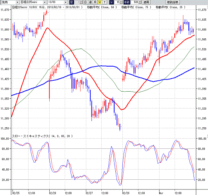Click the 適用 apply button
This screenshot has height=195, width=208.
[x=146, y=2]
